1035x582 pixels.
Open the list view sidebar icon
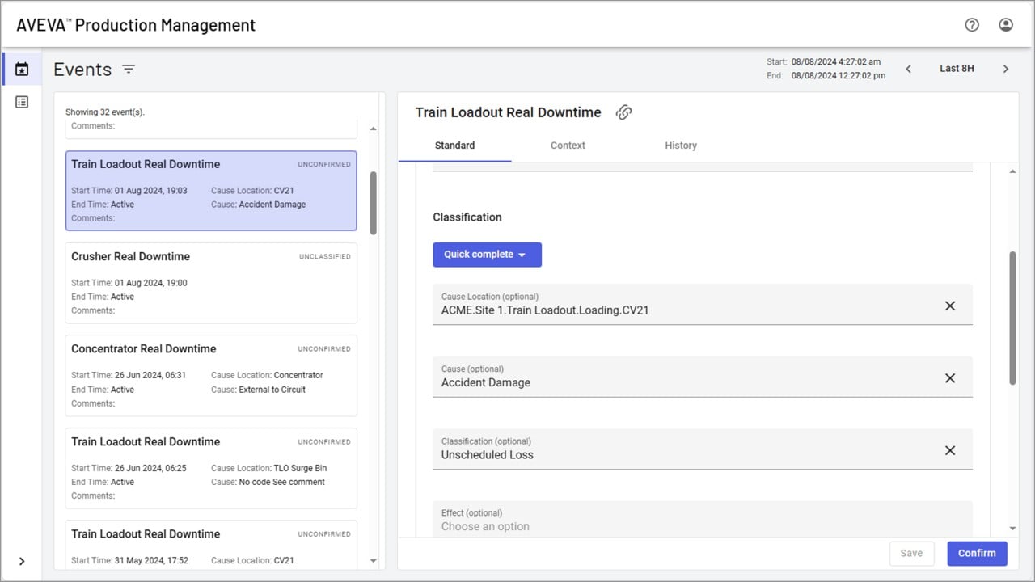(22, 102)
